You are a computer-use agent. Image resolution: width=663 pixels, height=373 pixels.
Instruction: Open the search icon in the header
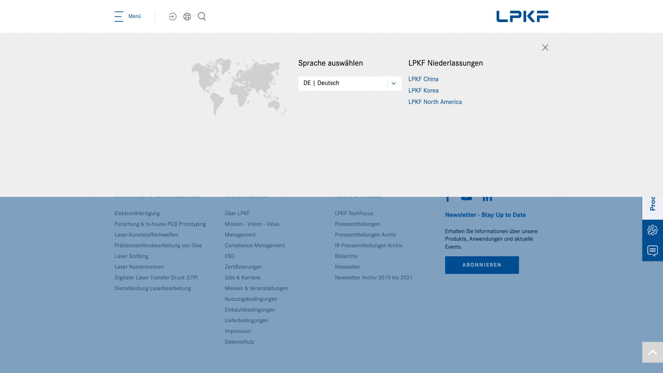[x=202, y=16]
